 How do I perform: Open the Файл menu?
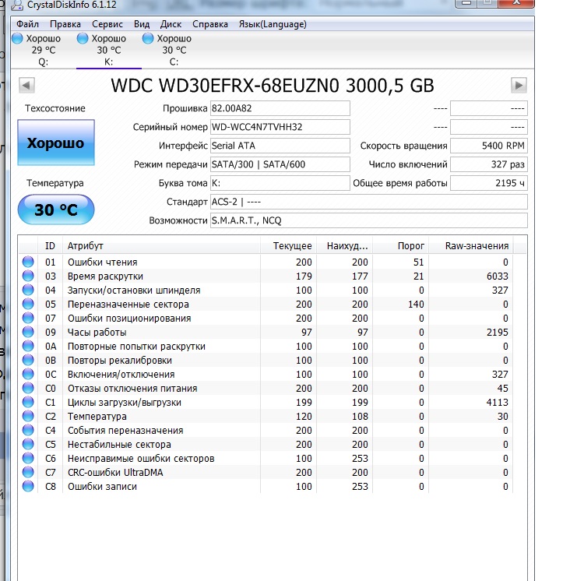[x=27, y=24]
